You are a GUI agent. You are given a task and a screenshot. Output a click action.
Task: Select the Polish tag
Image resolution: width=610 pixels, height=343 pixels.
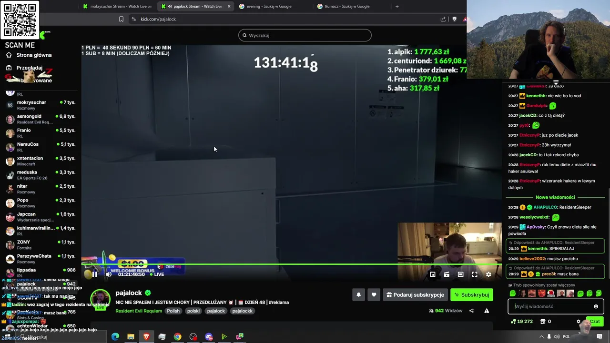tap(173, 311)
